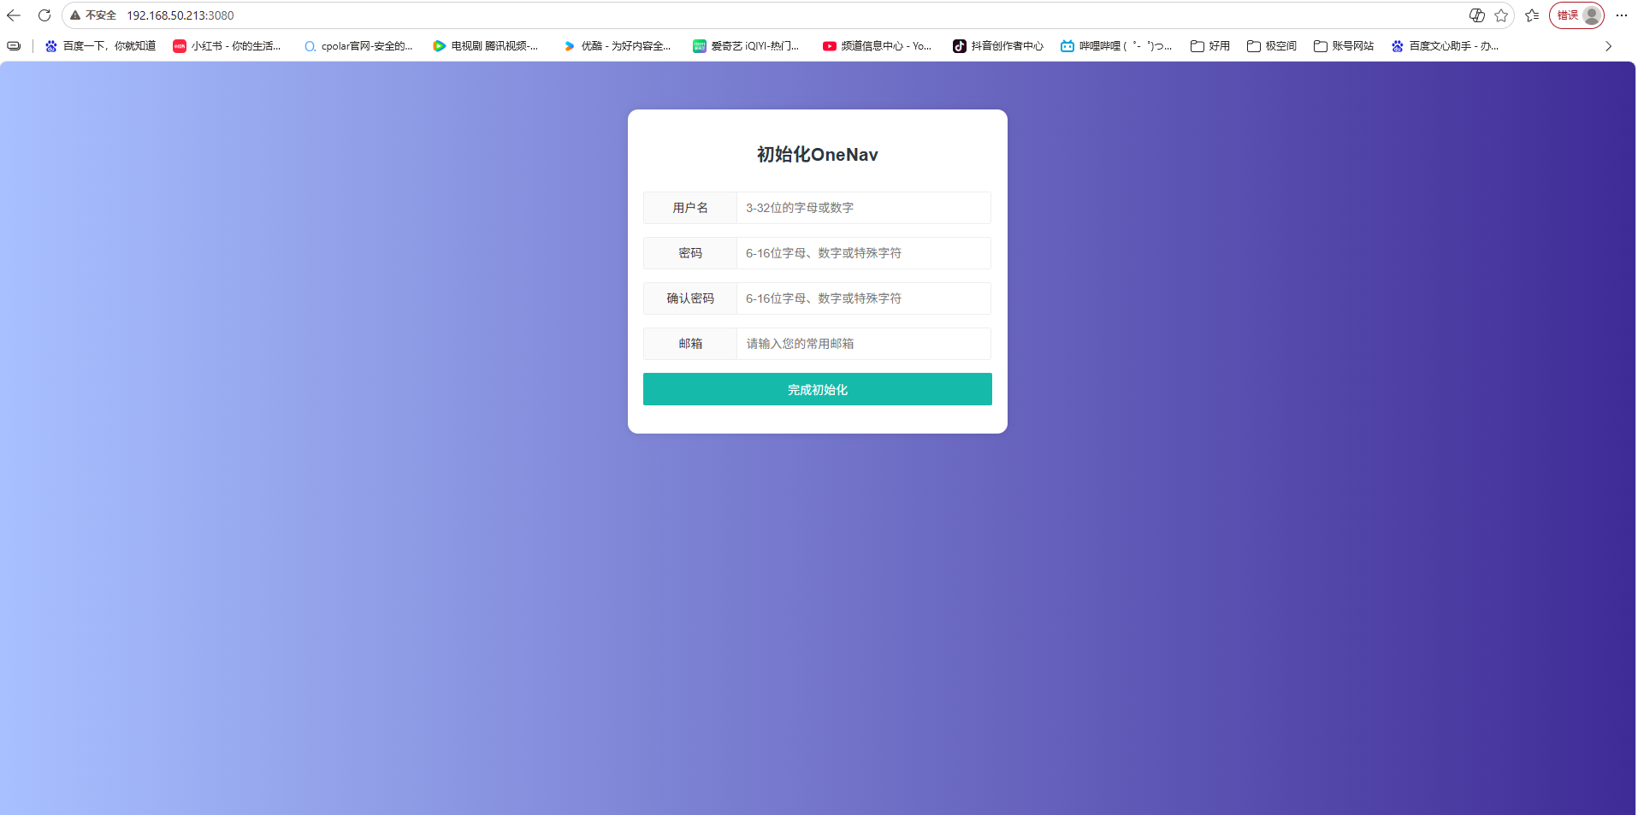The image size is (1638, 815).
Task: Click the 完成初始化 button
Action: (818, 389)
